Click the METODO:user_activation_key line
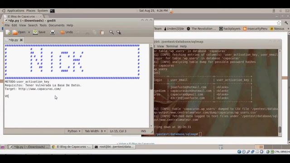This screenshot has width=290, height=163. (x=27, y=81)
